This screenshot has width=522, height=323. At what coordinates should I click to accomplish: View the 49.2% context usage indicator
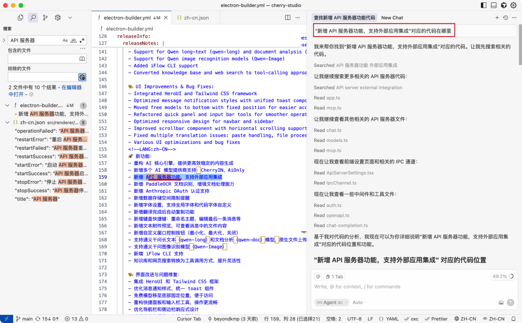pyautogui.click(x=503, y=276)
